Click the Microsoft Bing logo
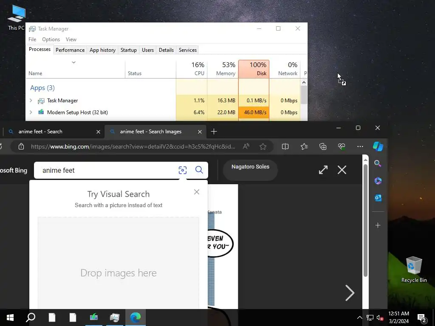Viewport: 435px width, 326px height. click(x=14, y=170)
